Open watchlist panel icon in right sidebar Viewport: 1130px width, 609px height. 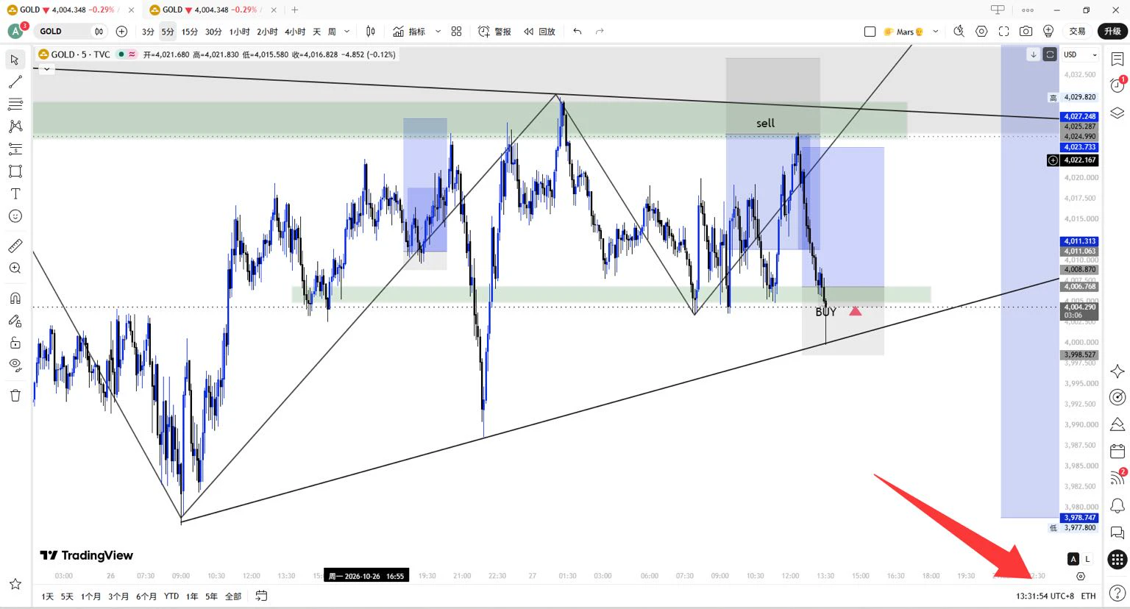click(x=1117, y=59)
